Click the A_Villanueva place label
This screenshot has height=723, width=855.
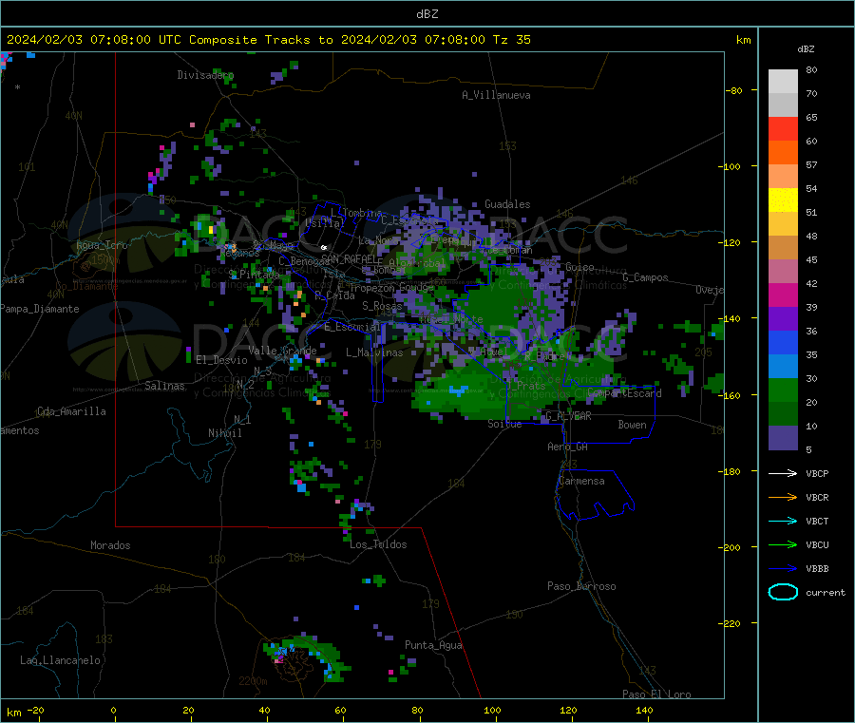point(496,95)
